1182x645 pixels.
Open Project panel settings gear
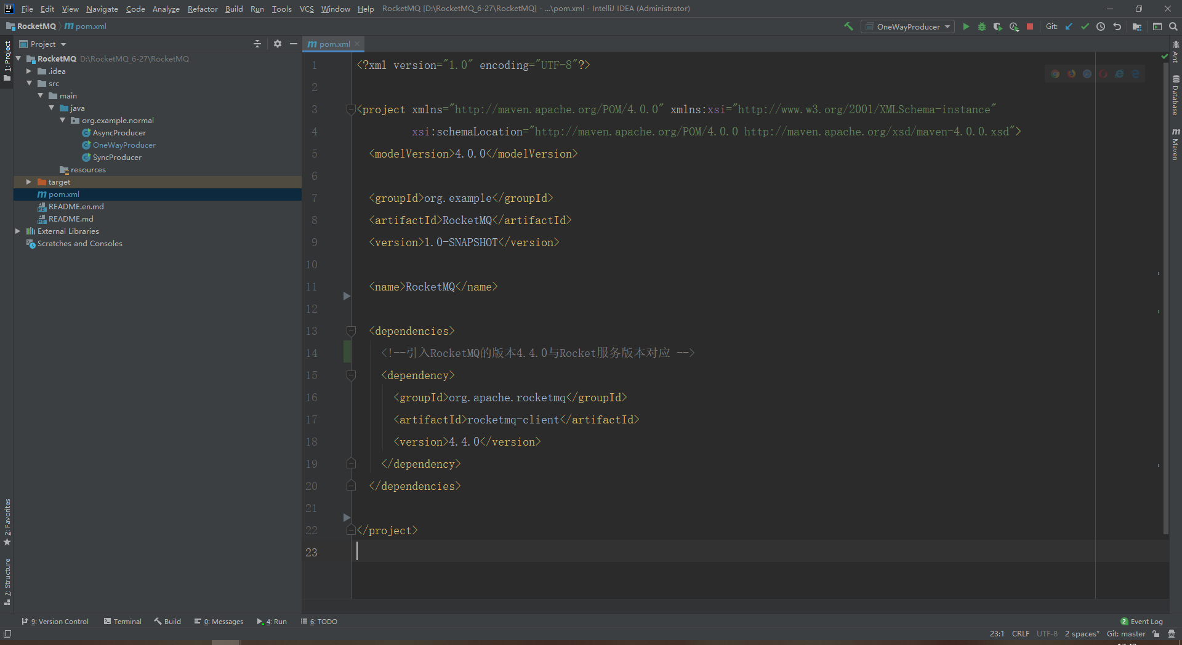[277, 44]
